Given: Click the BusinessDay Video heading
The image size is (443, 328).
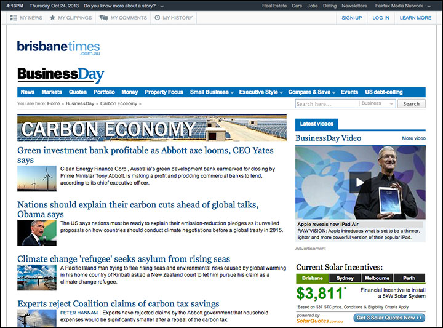Looking at the screenshot, I should [329, 138].
